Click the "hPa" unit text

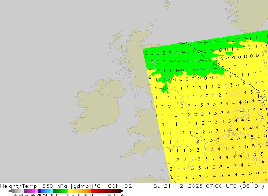pos(62,186)
